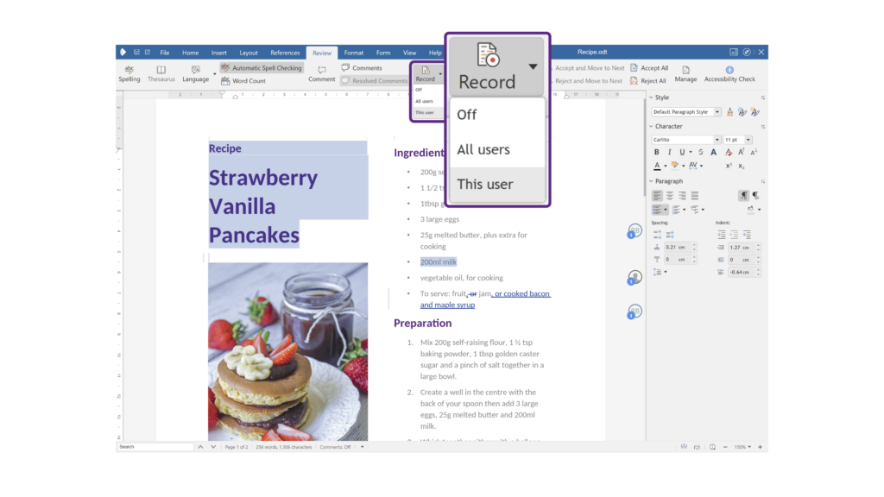This screenshot has width=884, height=497.
Task: Apply Bold in the sidebar Character panel
Action: click(656, 153)
